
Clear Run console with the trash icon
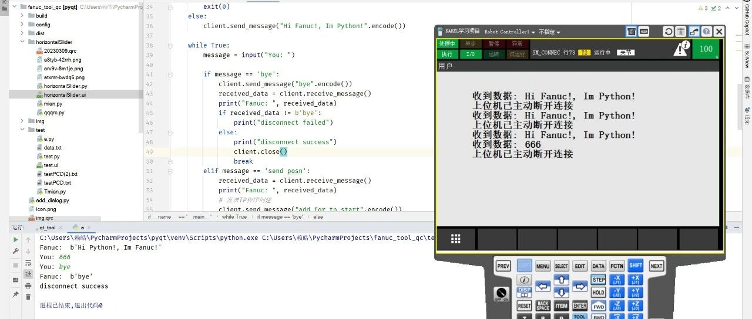28,297
